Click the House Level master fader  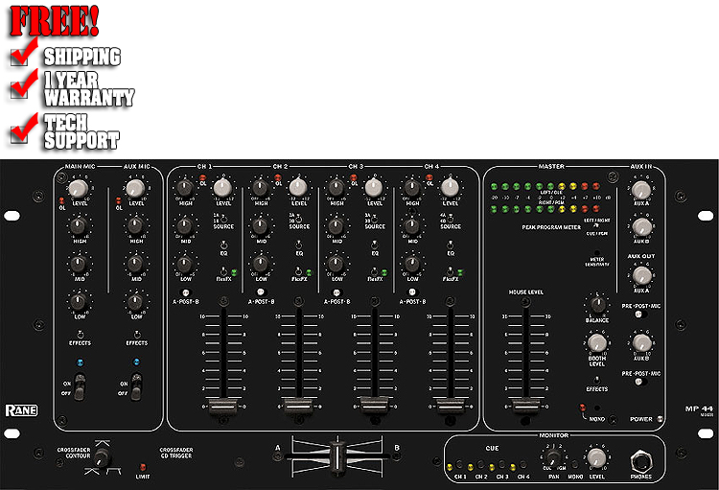pyautogui.click(x=526, y=406)
